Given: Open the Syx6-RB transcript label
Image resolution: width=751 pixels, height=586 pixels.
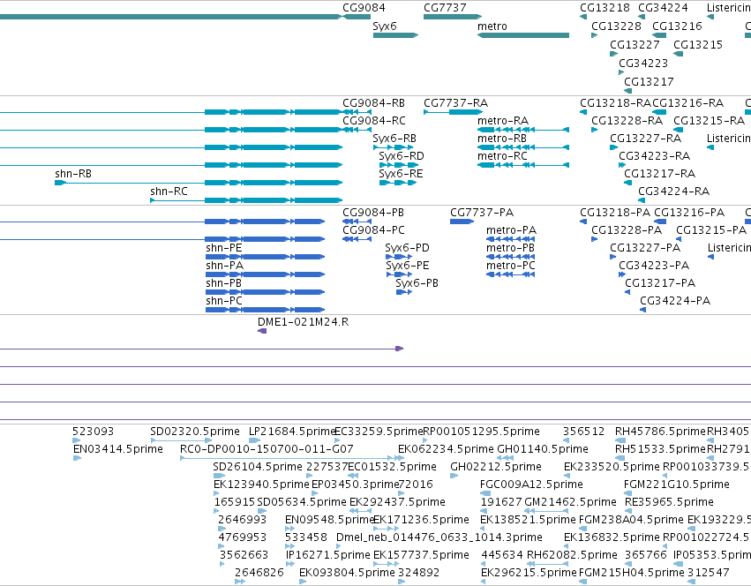Looking at the screenshot, I should coord(394,139).
